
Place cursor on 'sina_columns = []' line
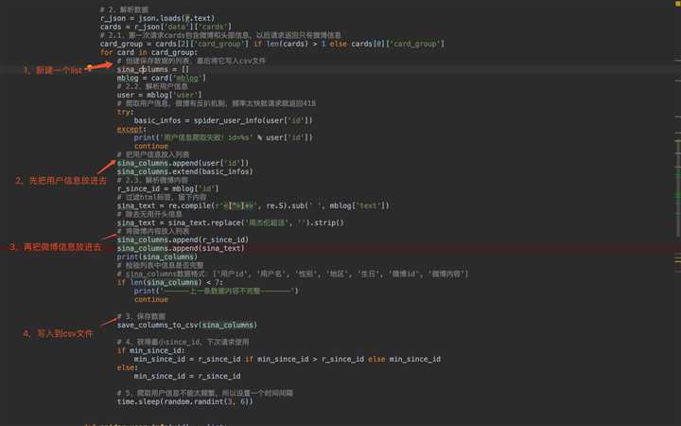coord(153,69)
